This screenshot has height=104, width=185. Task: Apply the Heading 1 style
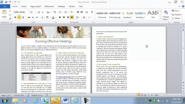coord(127,15)
